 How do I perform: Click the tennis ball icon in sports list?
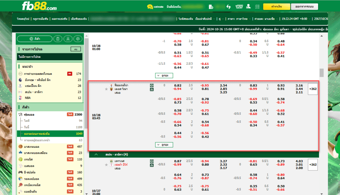(20, 159)
